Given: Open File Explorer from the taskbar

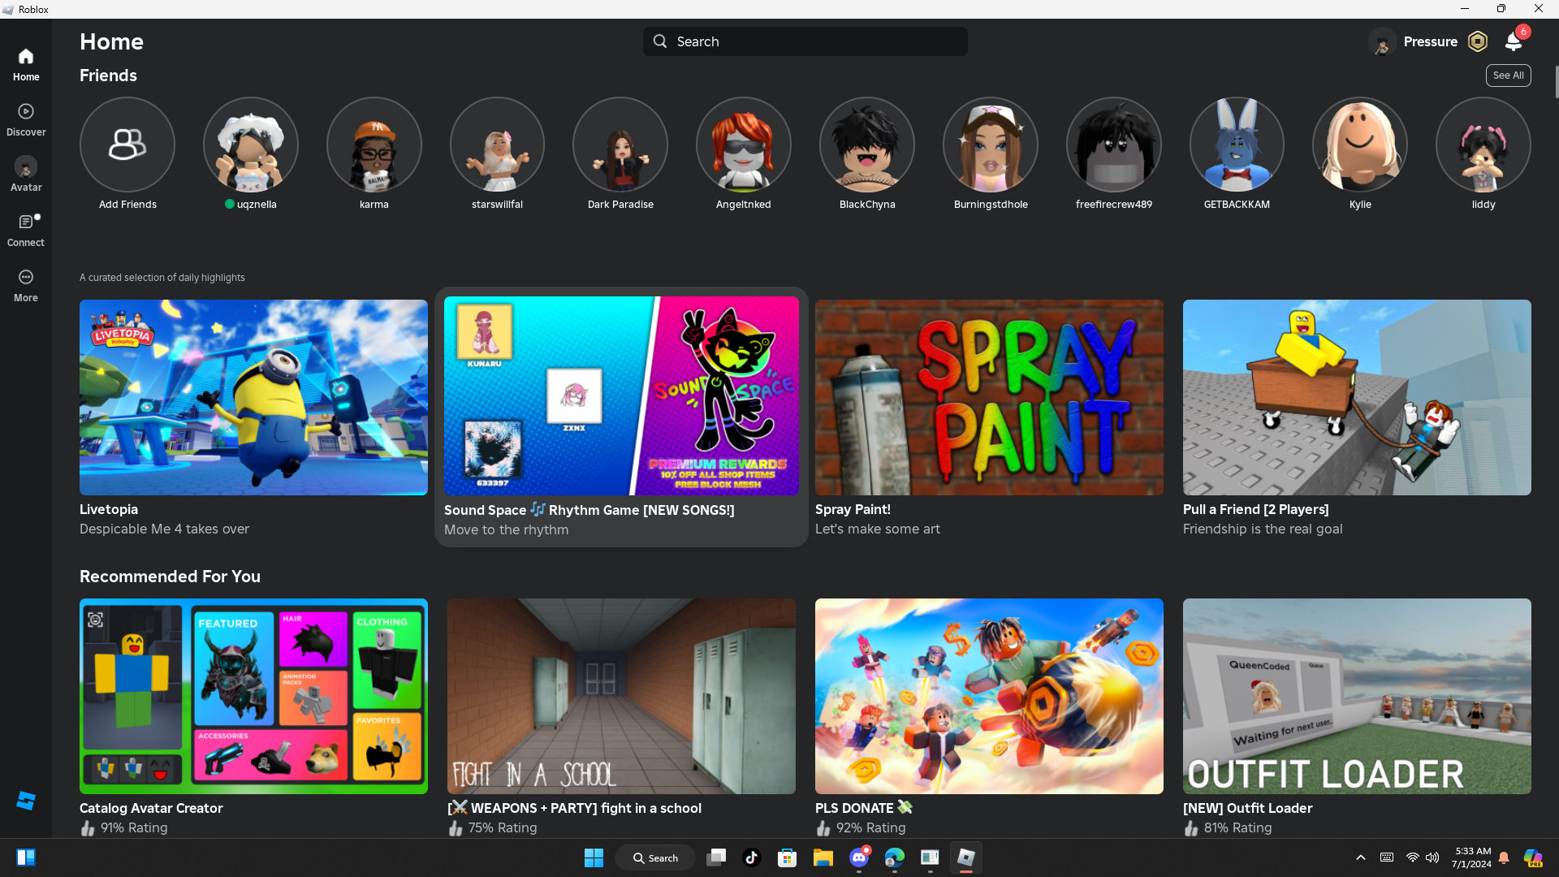Looking at the screenshot, I should pos(823,858).
